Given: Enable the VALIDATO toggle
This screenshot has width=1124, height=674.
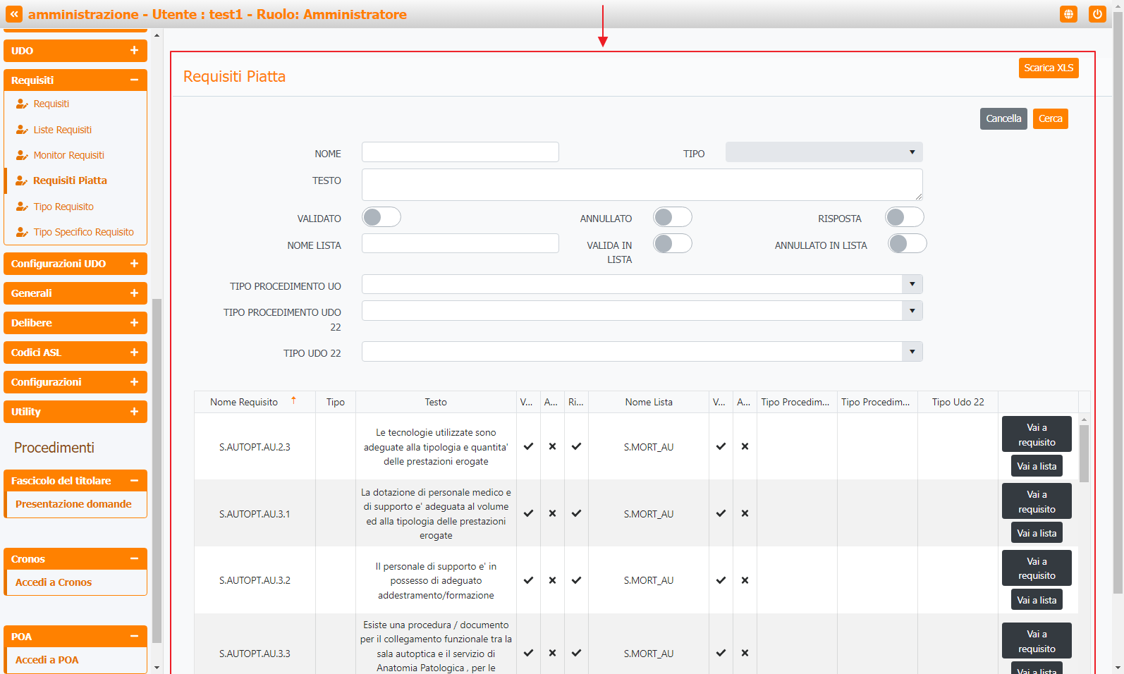Looking at the screenshot, I should [x=381, y=217].
